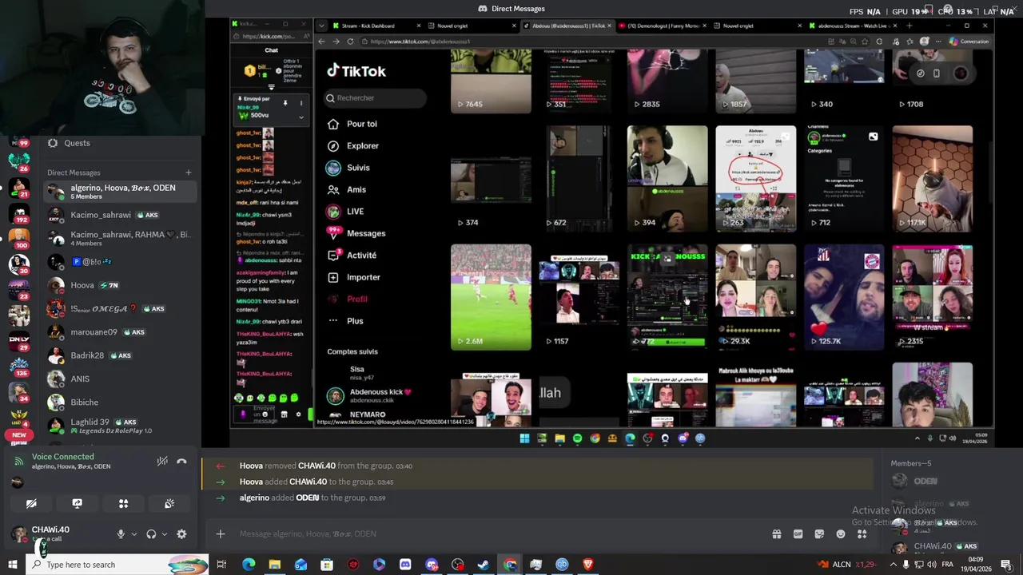Open the marouane09 direct message
The image size is (1023, 575).
click(120, 332)
